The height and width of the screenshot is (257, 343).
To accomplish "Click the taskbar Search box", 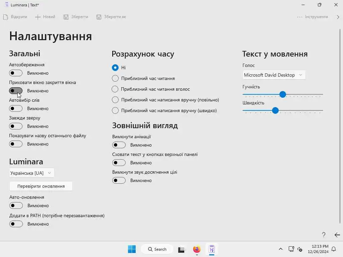I will click(157, 249).
